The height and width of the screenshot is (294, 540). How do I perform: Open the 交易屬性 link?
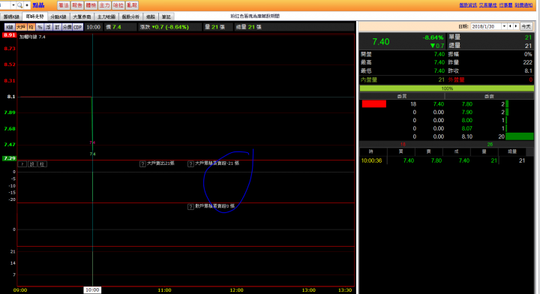(488, 5)
